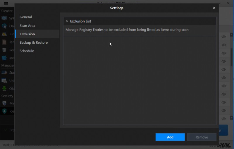Switch to the General settings tab
Screen dimensions: 234x149
tap(26, 17)
